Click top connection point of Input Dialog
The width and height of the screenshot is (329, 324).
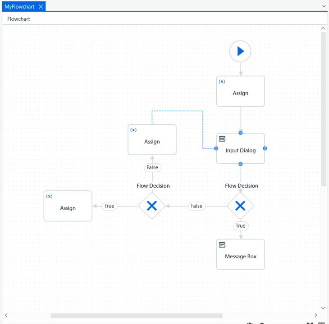click(241, 133)
